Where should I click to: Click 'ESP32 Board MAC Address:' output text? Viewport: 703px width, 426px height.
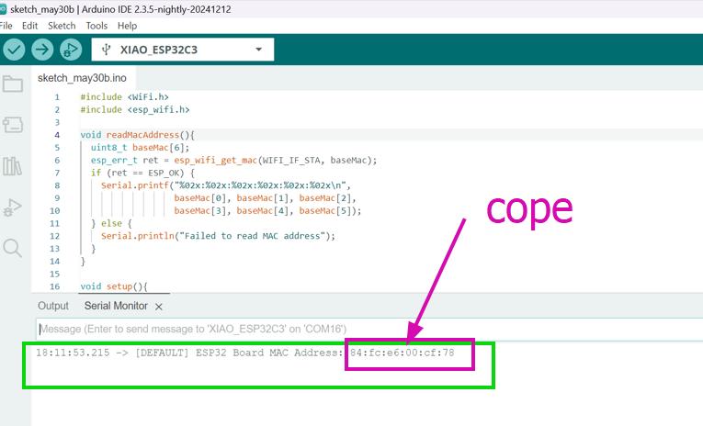pos(269,353)
